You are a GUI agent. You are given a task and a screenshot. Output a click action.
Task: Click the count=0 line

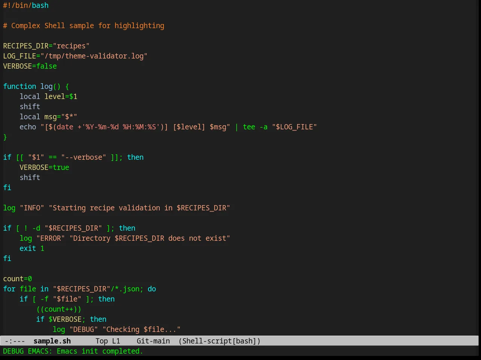click(x=17, y=279)
